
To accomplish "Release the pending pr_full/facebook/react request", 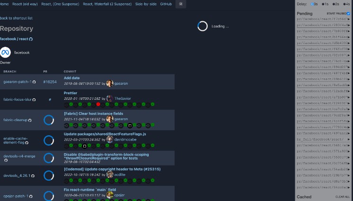I will 324,140.
